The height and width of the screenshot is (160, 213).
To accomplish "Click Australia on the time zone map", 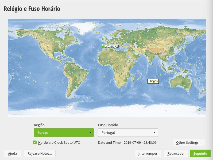I will click(181, 82).
